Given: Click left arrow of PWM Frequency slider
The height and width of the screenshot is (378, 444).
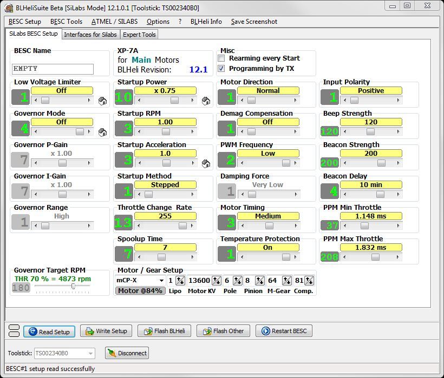Looking at the screenshot, I should (x=242, y=163).
